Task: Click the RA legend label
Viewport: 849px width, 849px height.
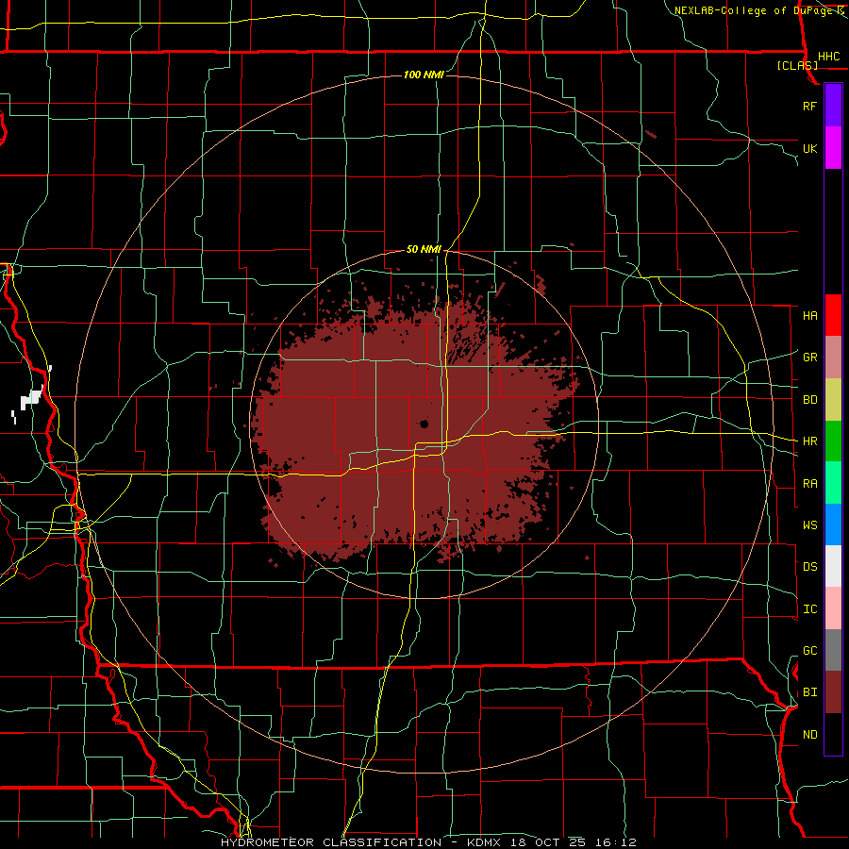Action: tap(810, 484)
